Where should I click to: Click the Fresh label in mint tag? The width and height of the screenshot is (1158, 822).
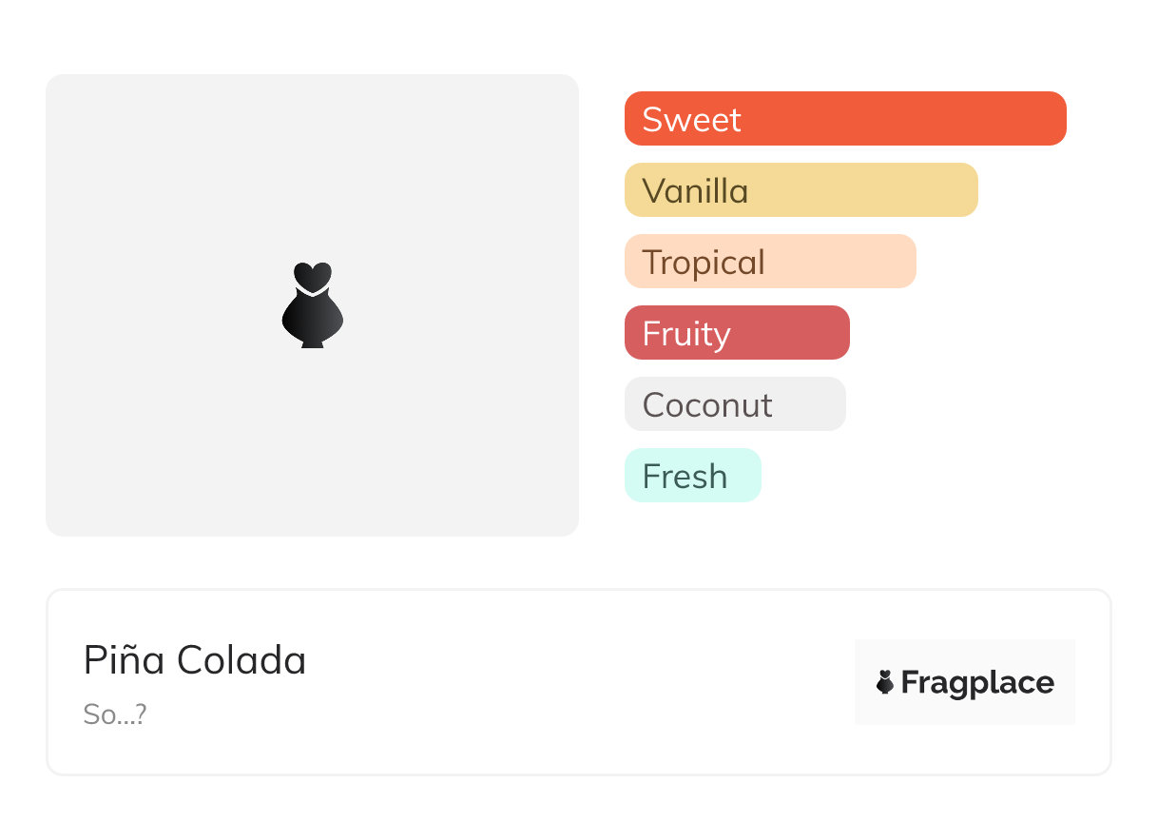[x=685, y=477]
